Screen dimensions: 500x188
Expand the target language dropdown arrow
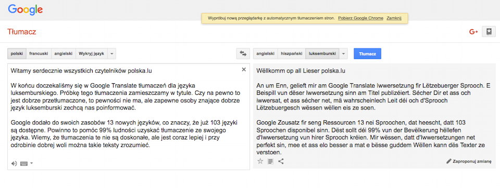pos(343,54)
